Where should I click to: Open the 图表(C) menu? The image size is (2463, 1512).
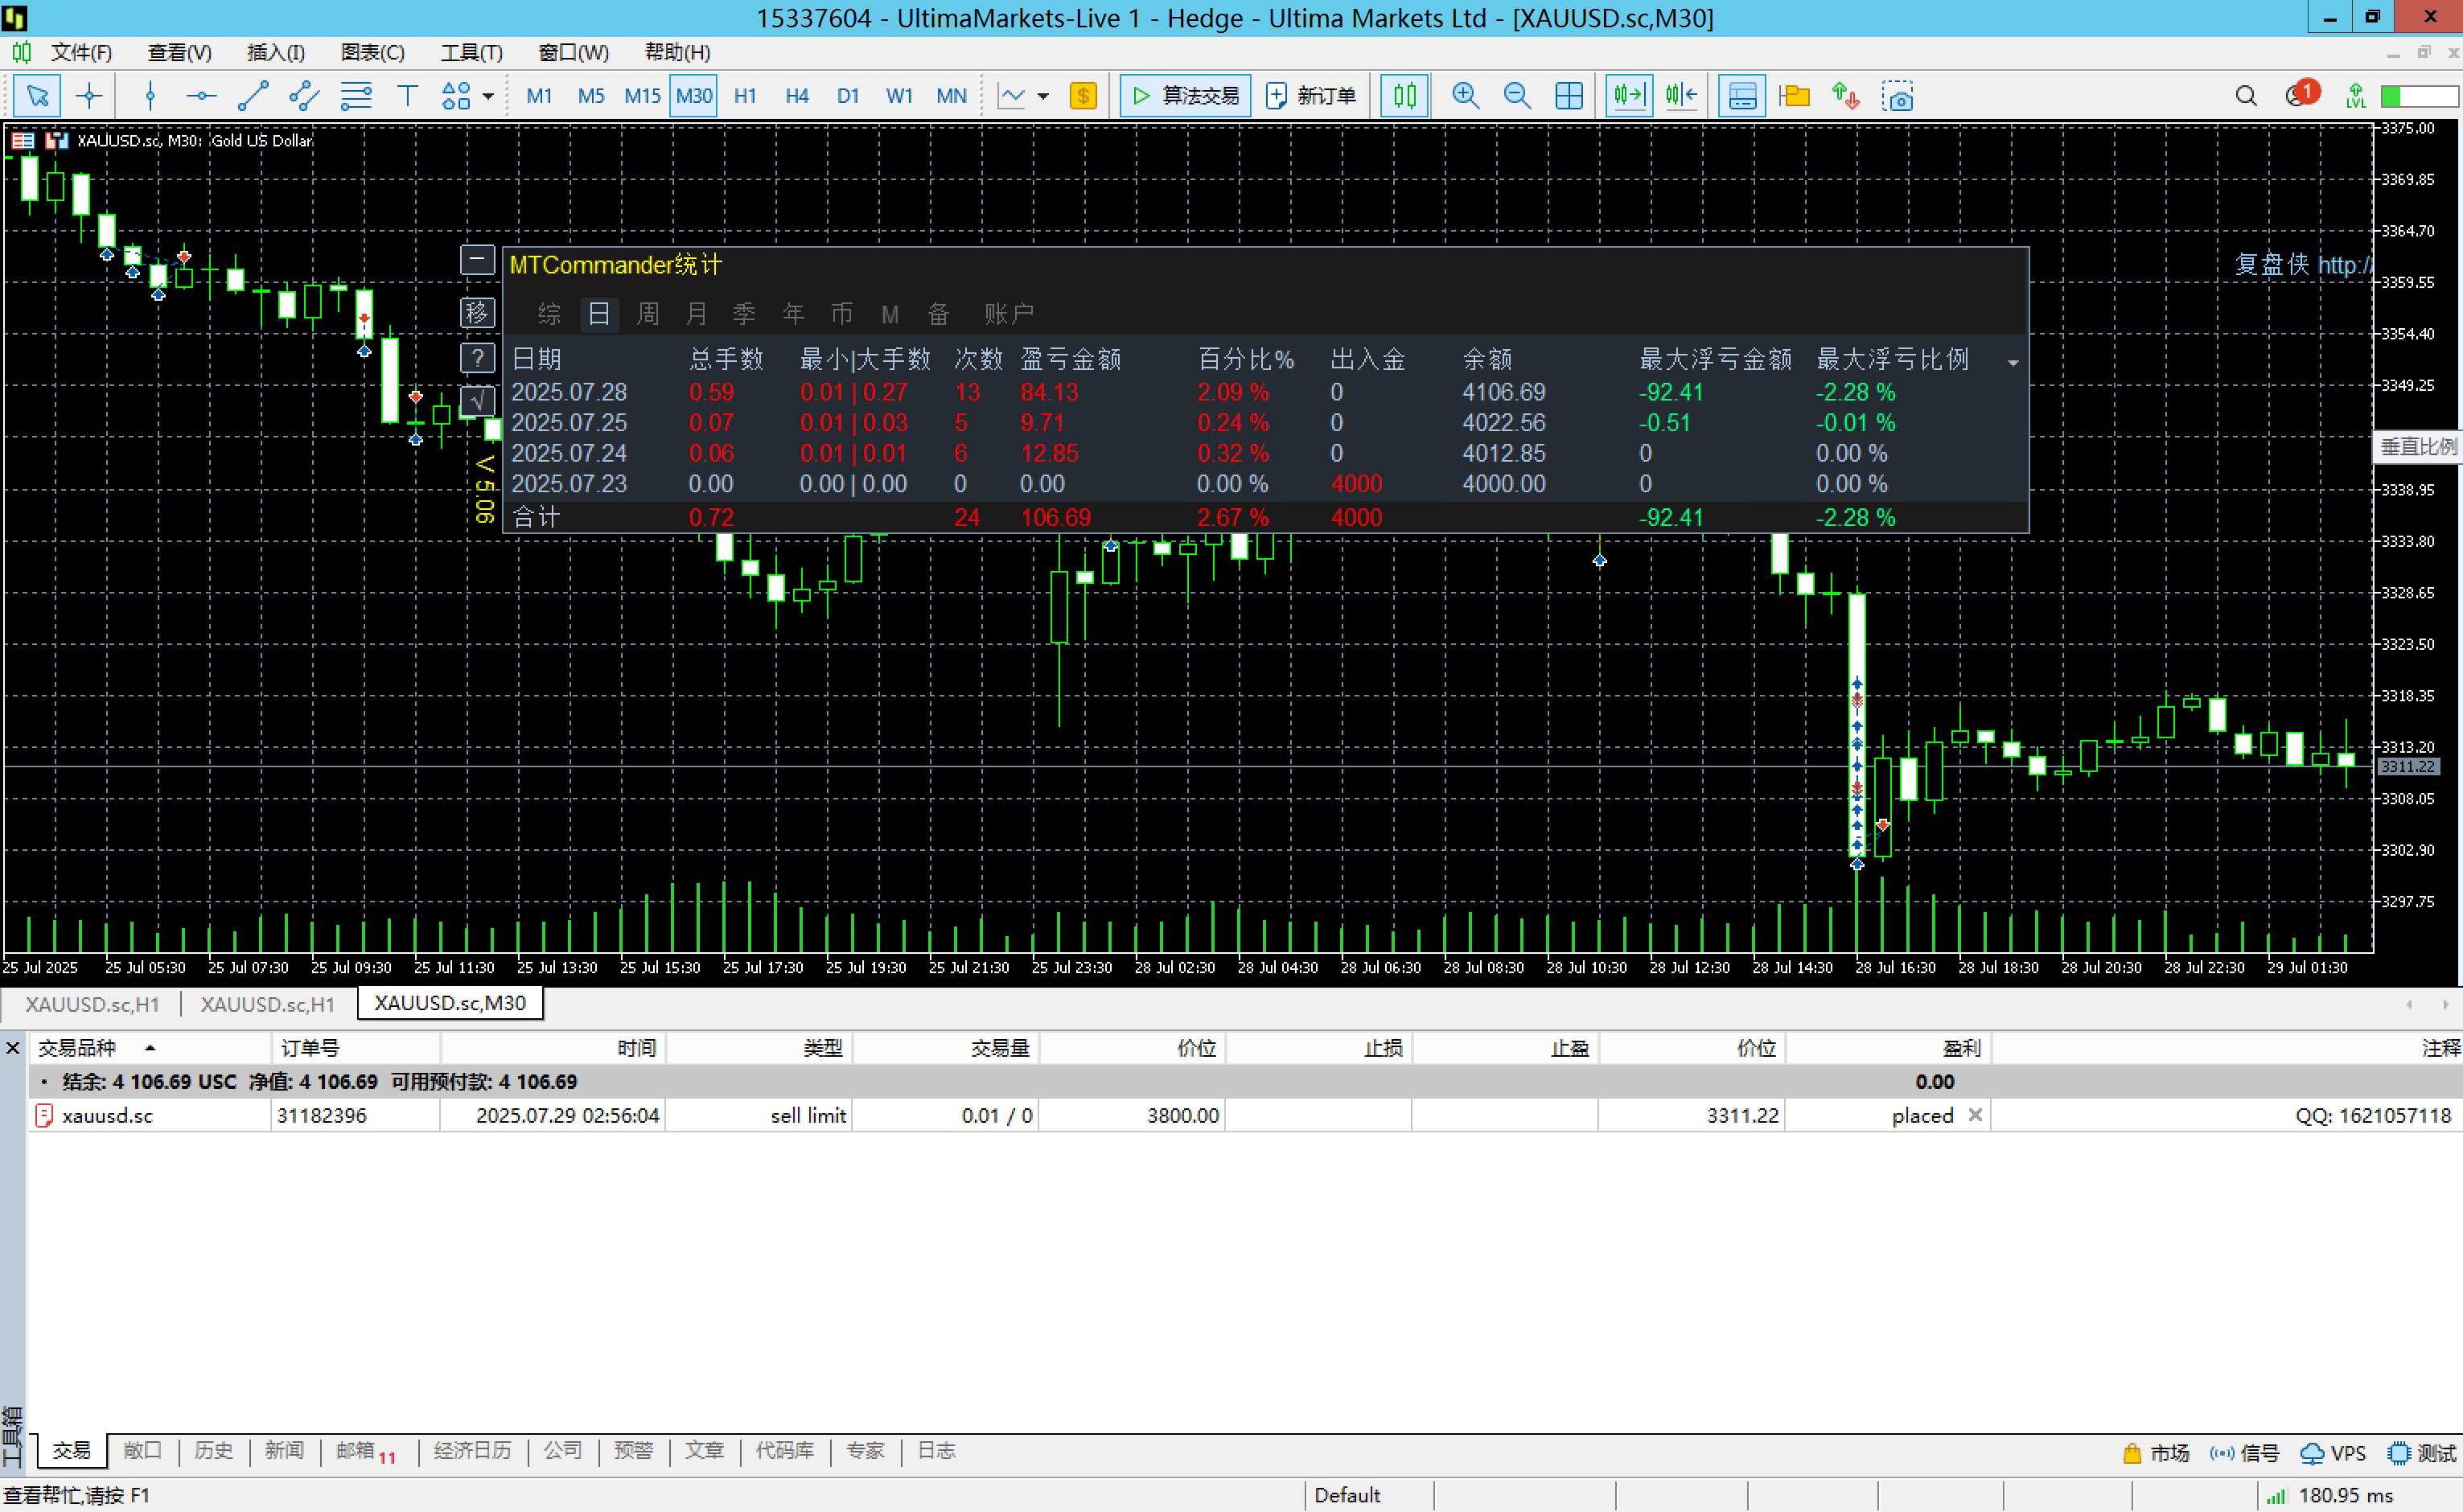click(x=372, y=52)
